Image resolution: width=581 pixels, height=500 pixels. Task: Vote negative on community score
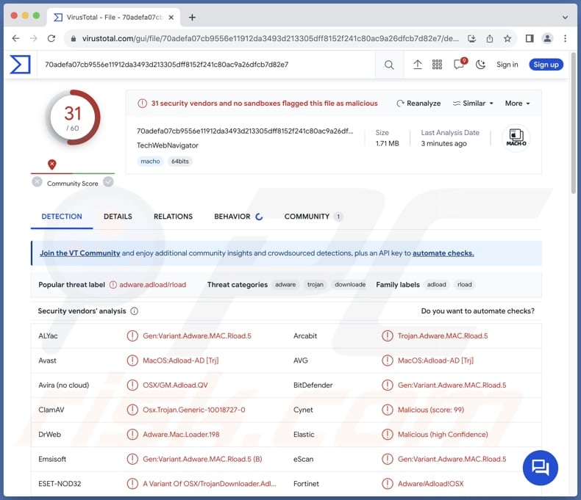[37, 182]
